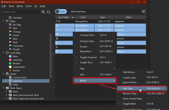Image resolution: width=169 pixels, height=110 pixels.
Task: Sort by the Due column header
Action: pos(104,17)
